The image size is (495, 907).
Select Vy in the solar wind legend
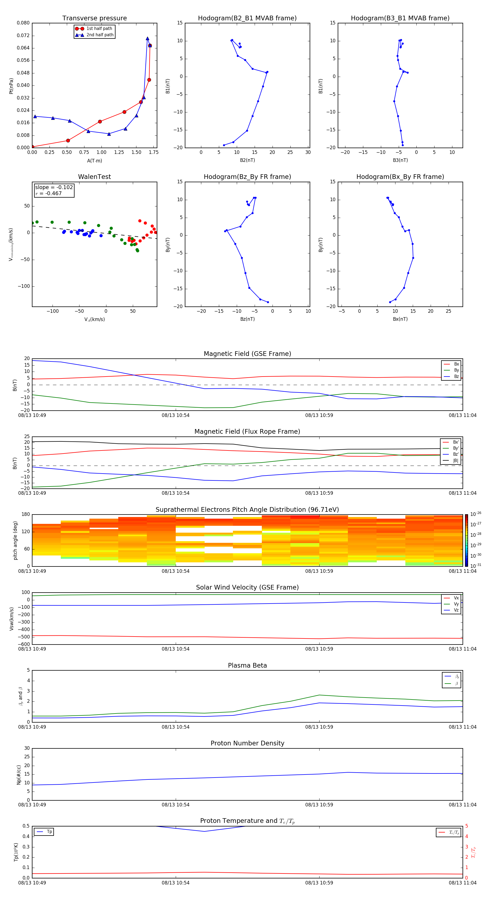(x=451, y=604)
